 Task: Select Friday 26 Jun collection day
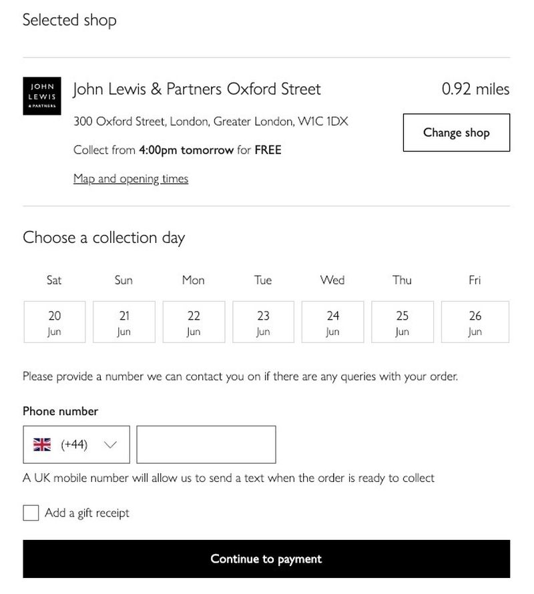click(x=475, y=322)
